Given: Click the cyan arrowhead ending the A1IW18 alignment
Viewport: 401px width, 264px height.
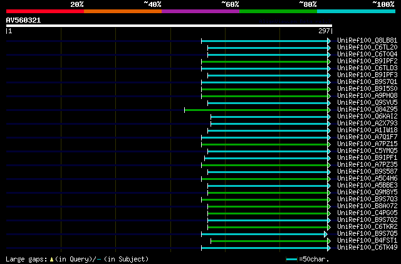Looking at the screenshot, I should [x=329, y=131].
